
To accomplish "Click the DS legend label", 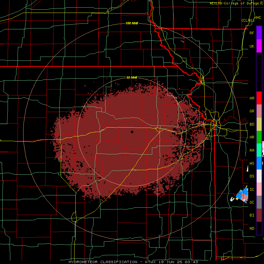I will coord(252,176).
